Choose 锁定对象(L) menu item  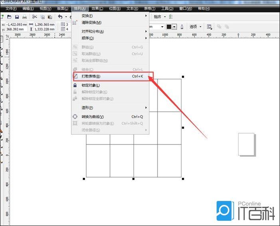110,85
